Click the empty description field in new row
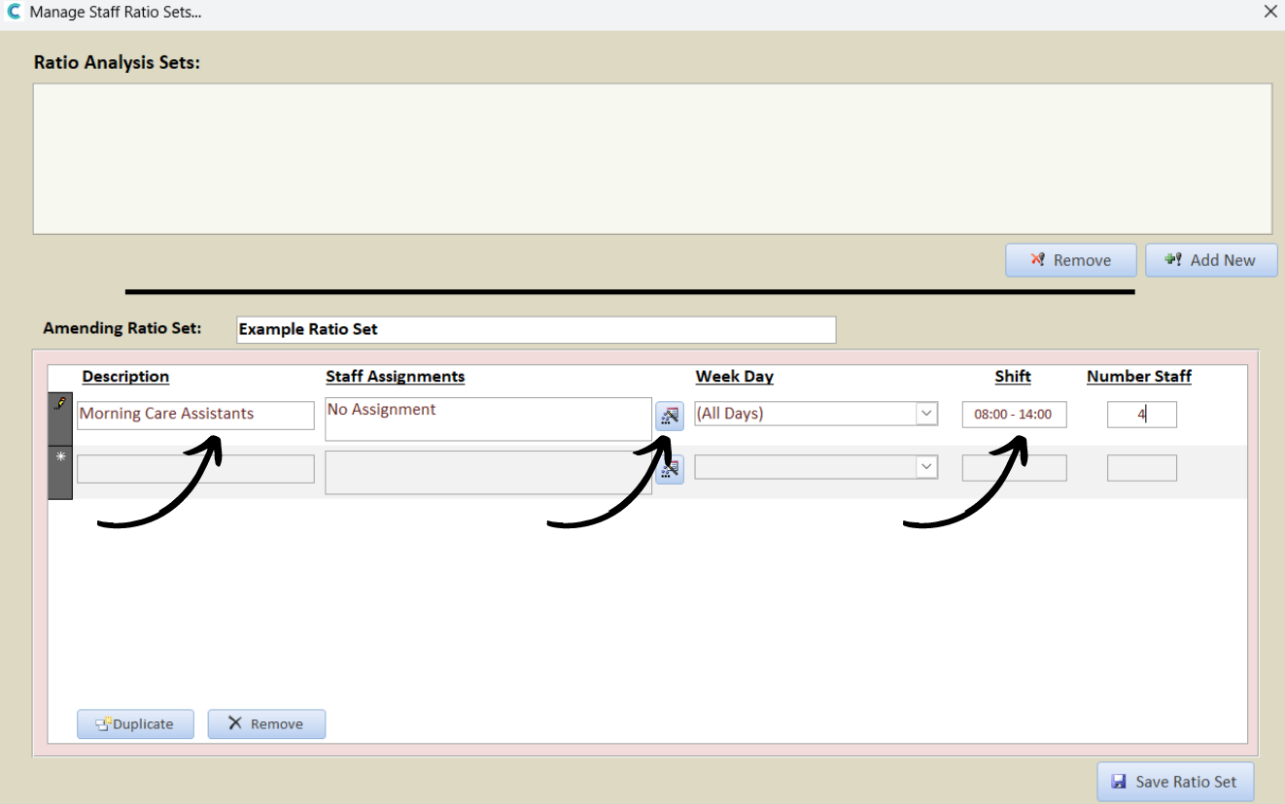The image size is (1285, 804). pos(195,469)
